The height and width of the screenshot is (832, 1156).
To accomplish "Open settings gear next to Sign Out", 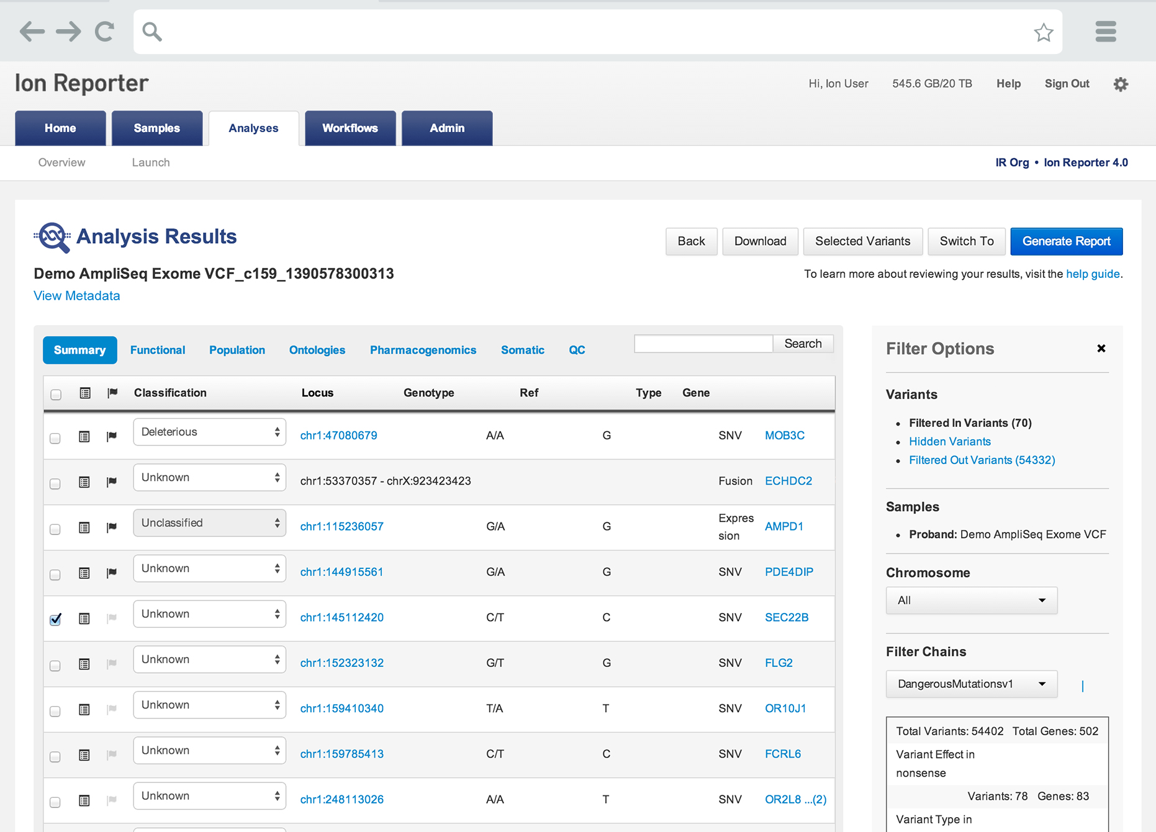I will (x=1121, y=84).
